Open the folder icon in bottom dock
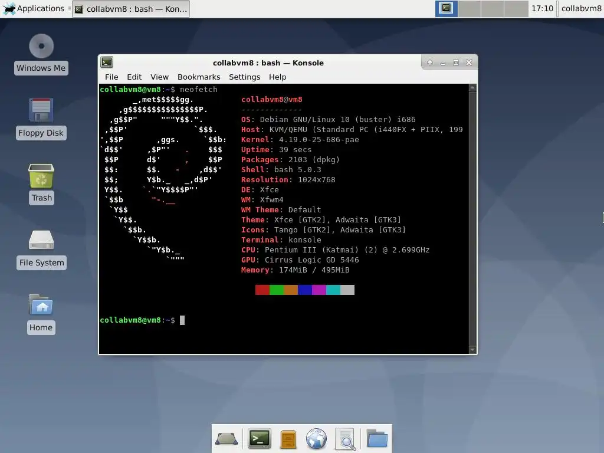 click(377, 438)
